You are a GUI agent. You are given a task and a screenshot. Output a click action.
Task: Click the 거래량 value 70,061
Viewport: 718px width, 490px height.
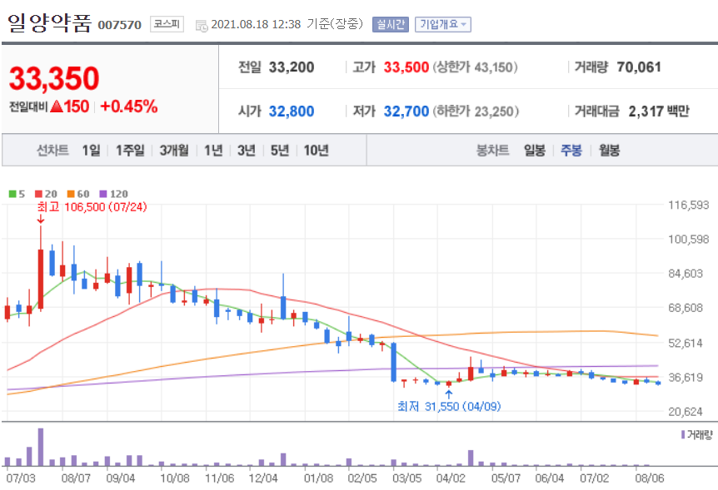639,67
